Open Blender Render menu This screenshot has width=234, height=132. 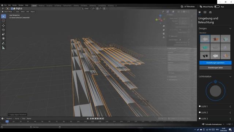pyautogui.click(x=15, y=5)
